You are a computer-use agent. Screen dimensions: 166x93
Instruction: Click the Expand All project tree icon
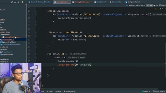tap(15, 2)
